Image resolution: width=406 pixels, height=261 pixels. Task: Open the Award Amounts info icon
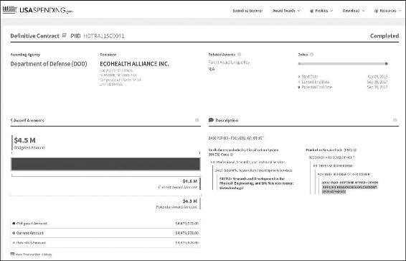tap(197, 120)
